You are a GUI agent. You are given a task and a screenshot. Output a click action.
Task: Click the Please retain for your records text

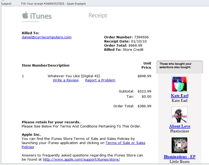51,122
